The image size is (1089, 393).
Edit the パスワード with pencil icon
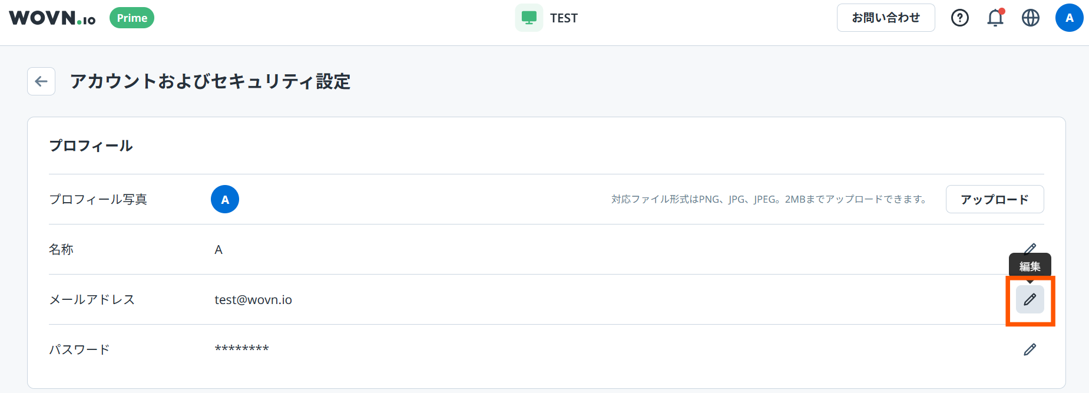(x=1030, y=349)
